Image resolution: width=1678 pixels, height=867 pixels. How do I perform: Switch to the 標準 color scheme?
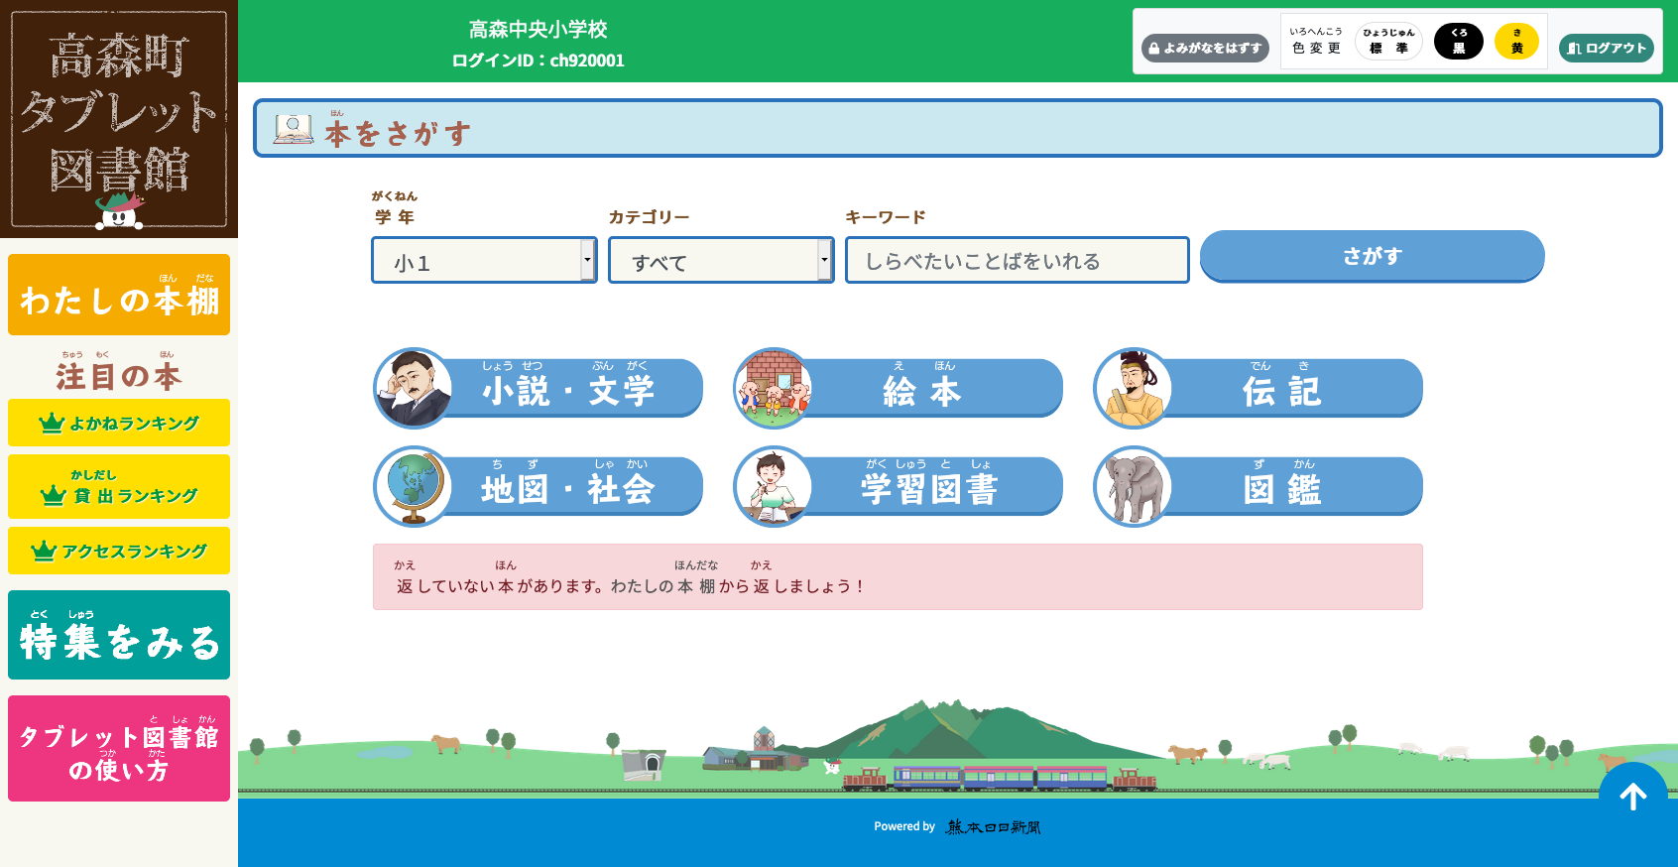[1388, 42]
